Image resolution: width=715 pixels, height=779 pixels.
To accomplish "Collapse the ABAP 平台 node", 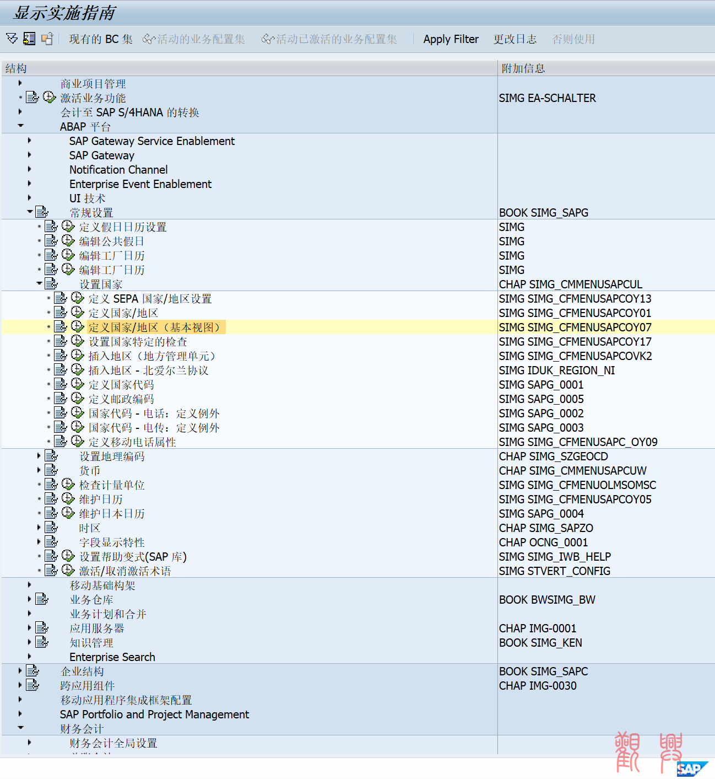I will coord(20,126).
